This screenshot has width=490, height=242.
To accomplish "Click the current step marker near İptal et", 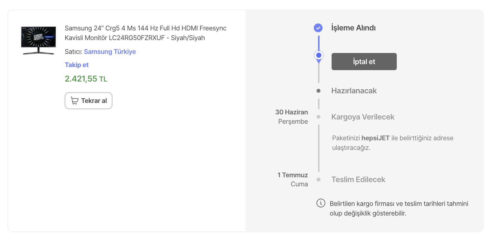I will point(319,55).
